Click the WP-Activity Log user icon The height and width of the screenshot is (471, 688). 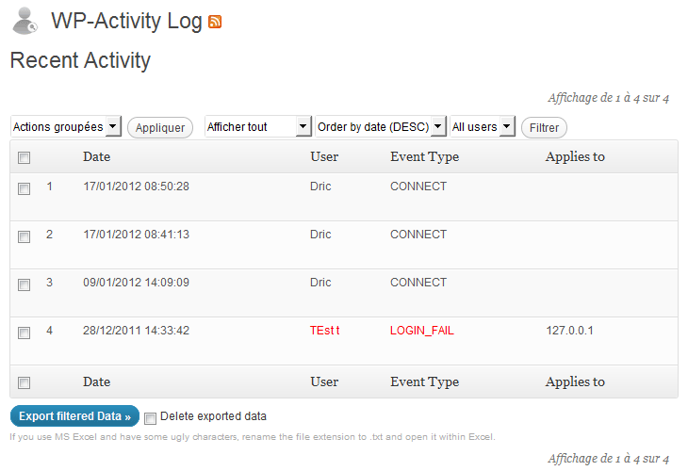click(x=25, y=21)
